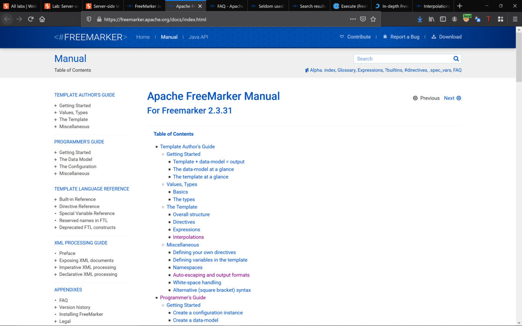Click the FREEMARKER logo
The image size is (522, 326).
coord(90,37)
